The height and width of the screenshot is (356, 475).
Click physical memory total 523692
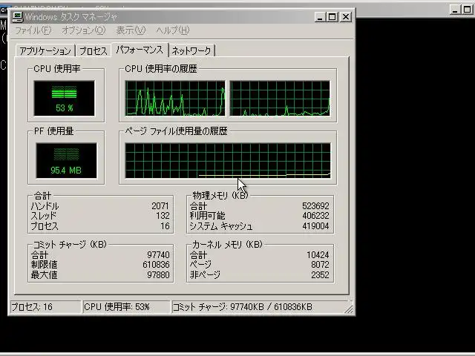[315, 206]
